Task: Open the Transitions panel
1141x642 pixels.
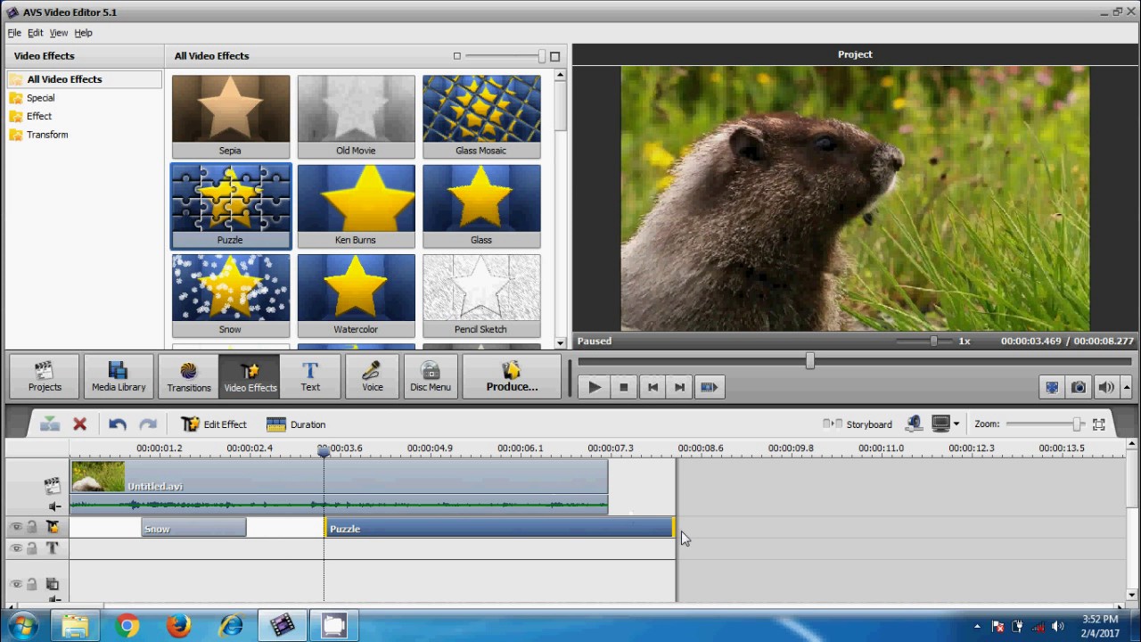Action: coord(188,376)
